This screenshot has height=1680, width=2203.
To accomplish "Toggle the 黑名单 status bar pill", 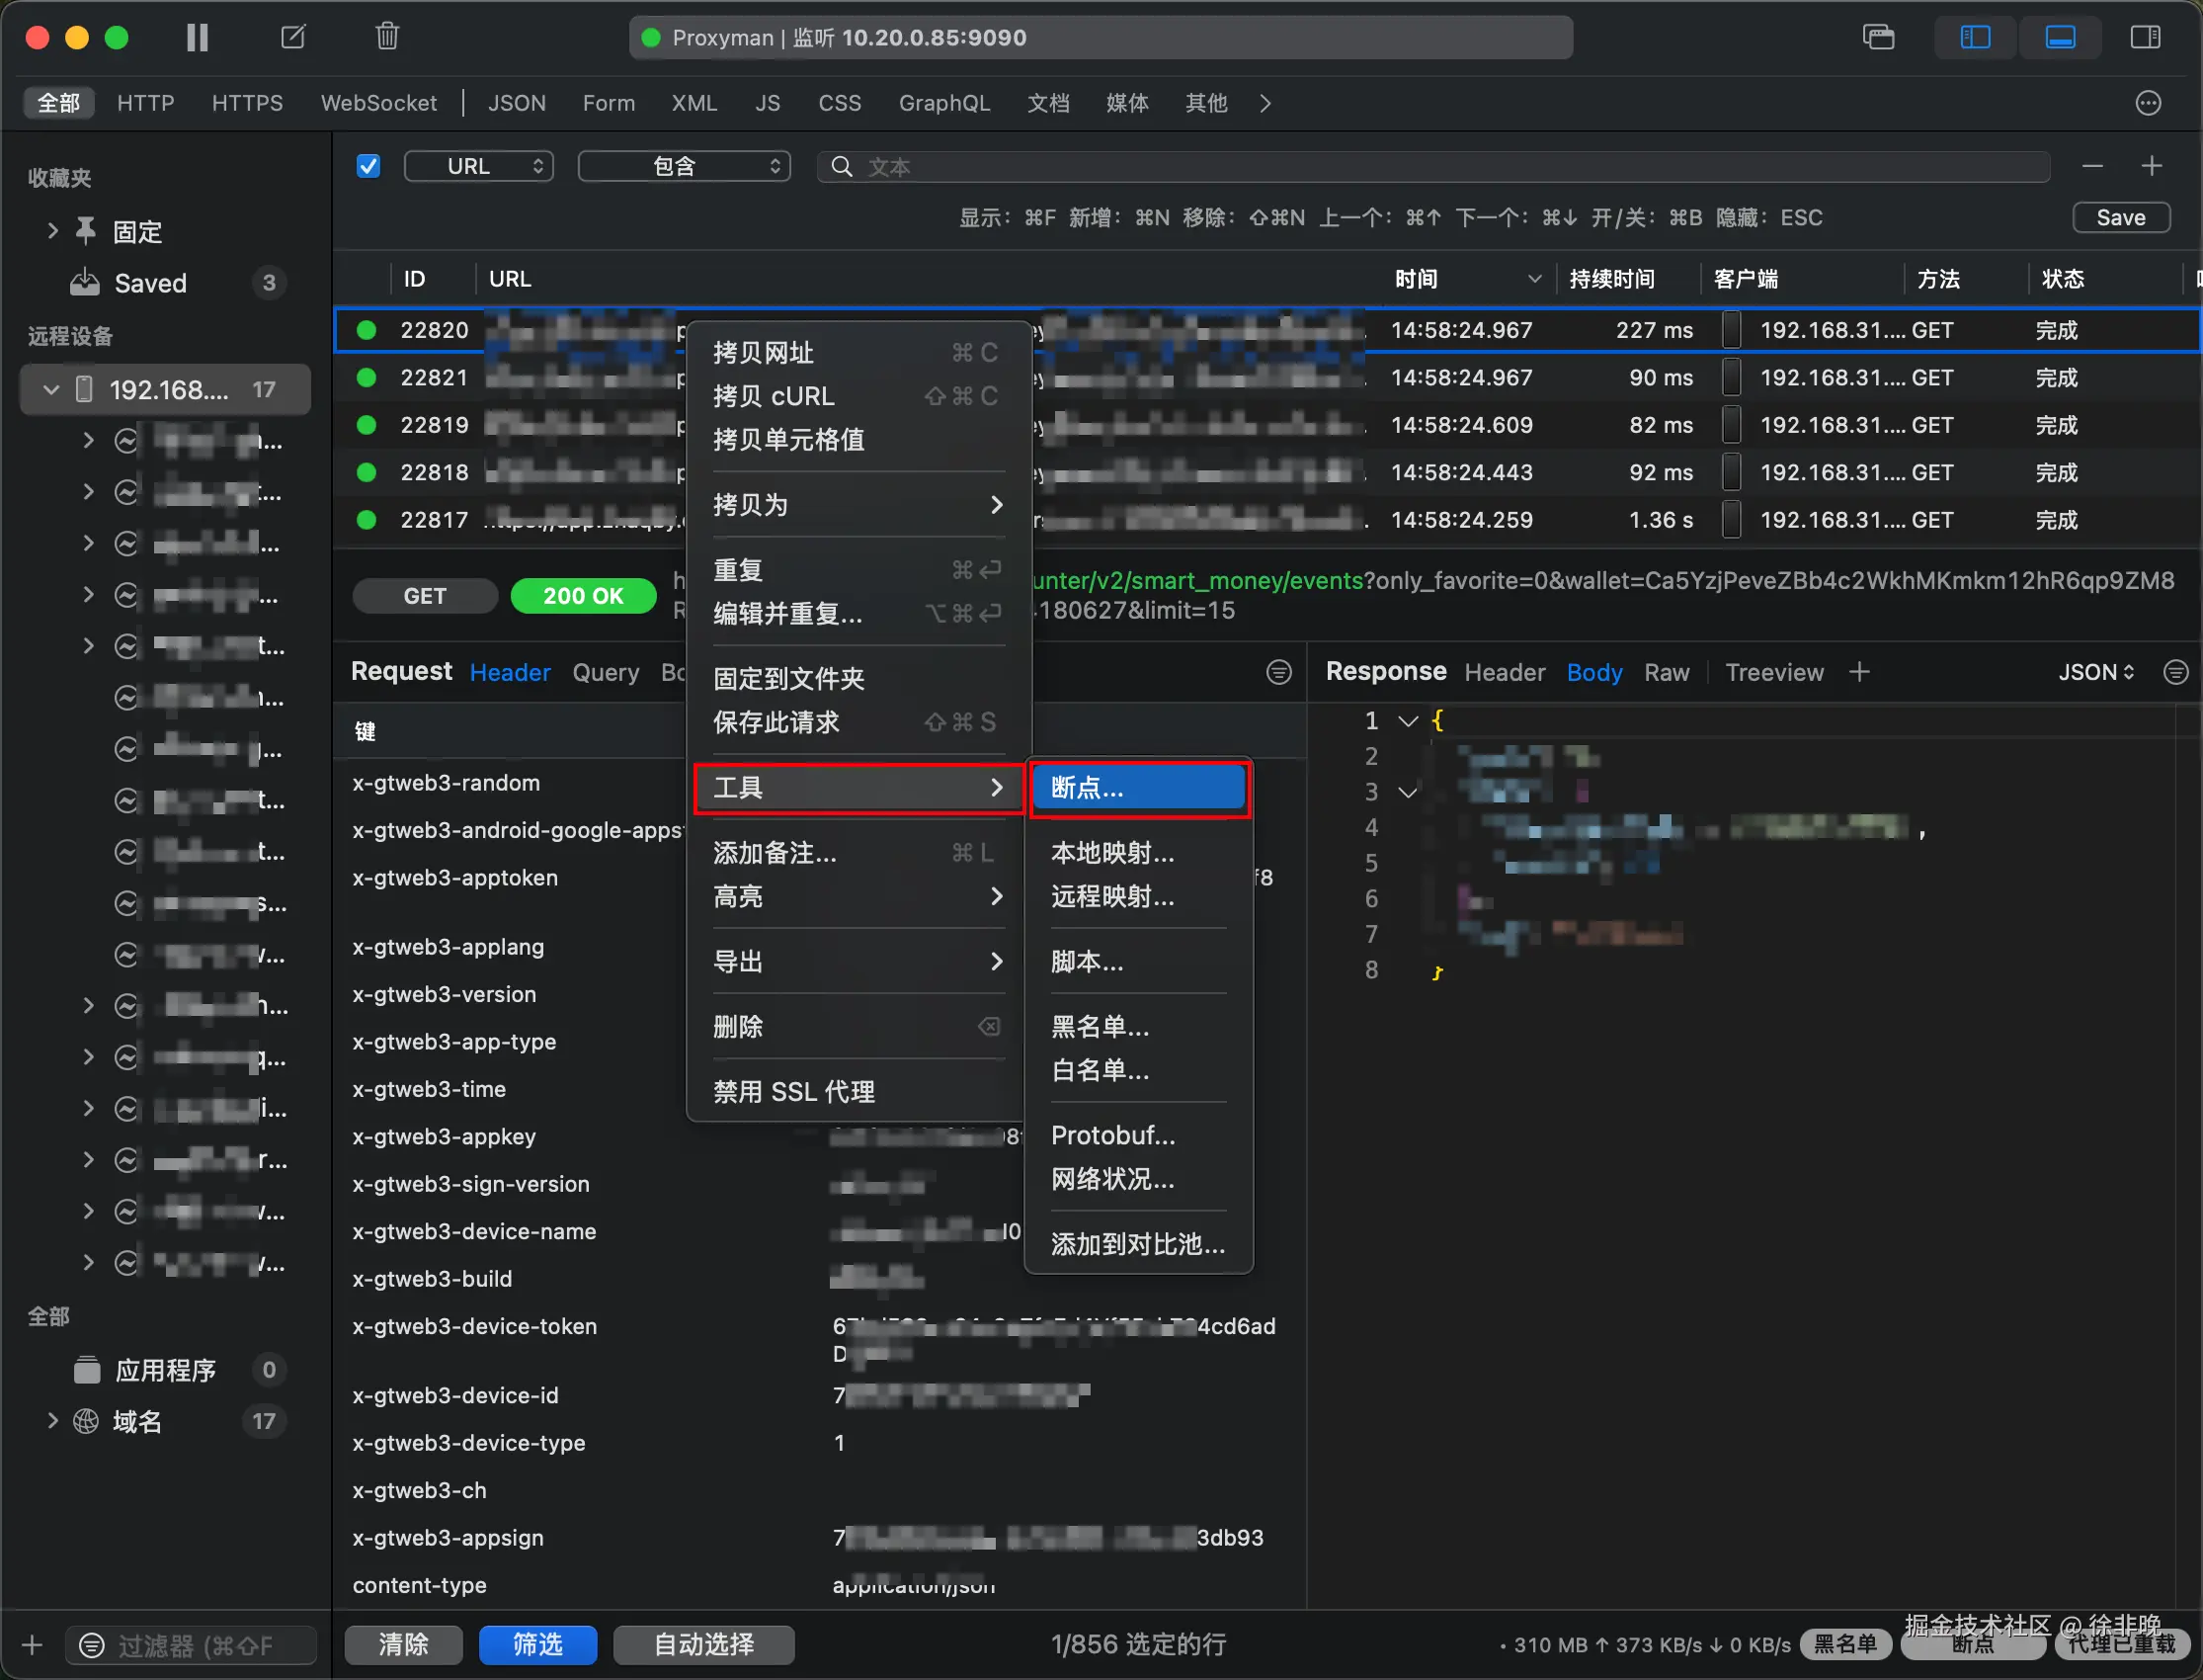I will [x=1844, y=1644].
